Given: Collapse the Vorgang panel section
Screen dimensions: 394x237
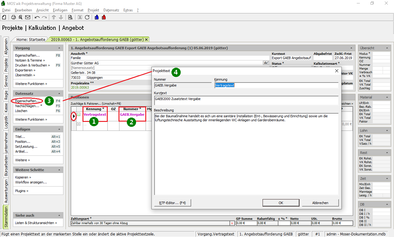Looking at the screenshot, I should pyautogui.click(x=59, y=48).
